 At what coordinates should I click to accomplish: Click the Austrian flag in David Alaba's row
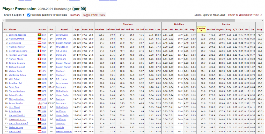tap(40, 43)
